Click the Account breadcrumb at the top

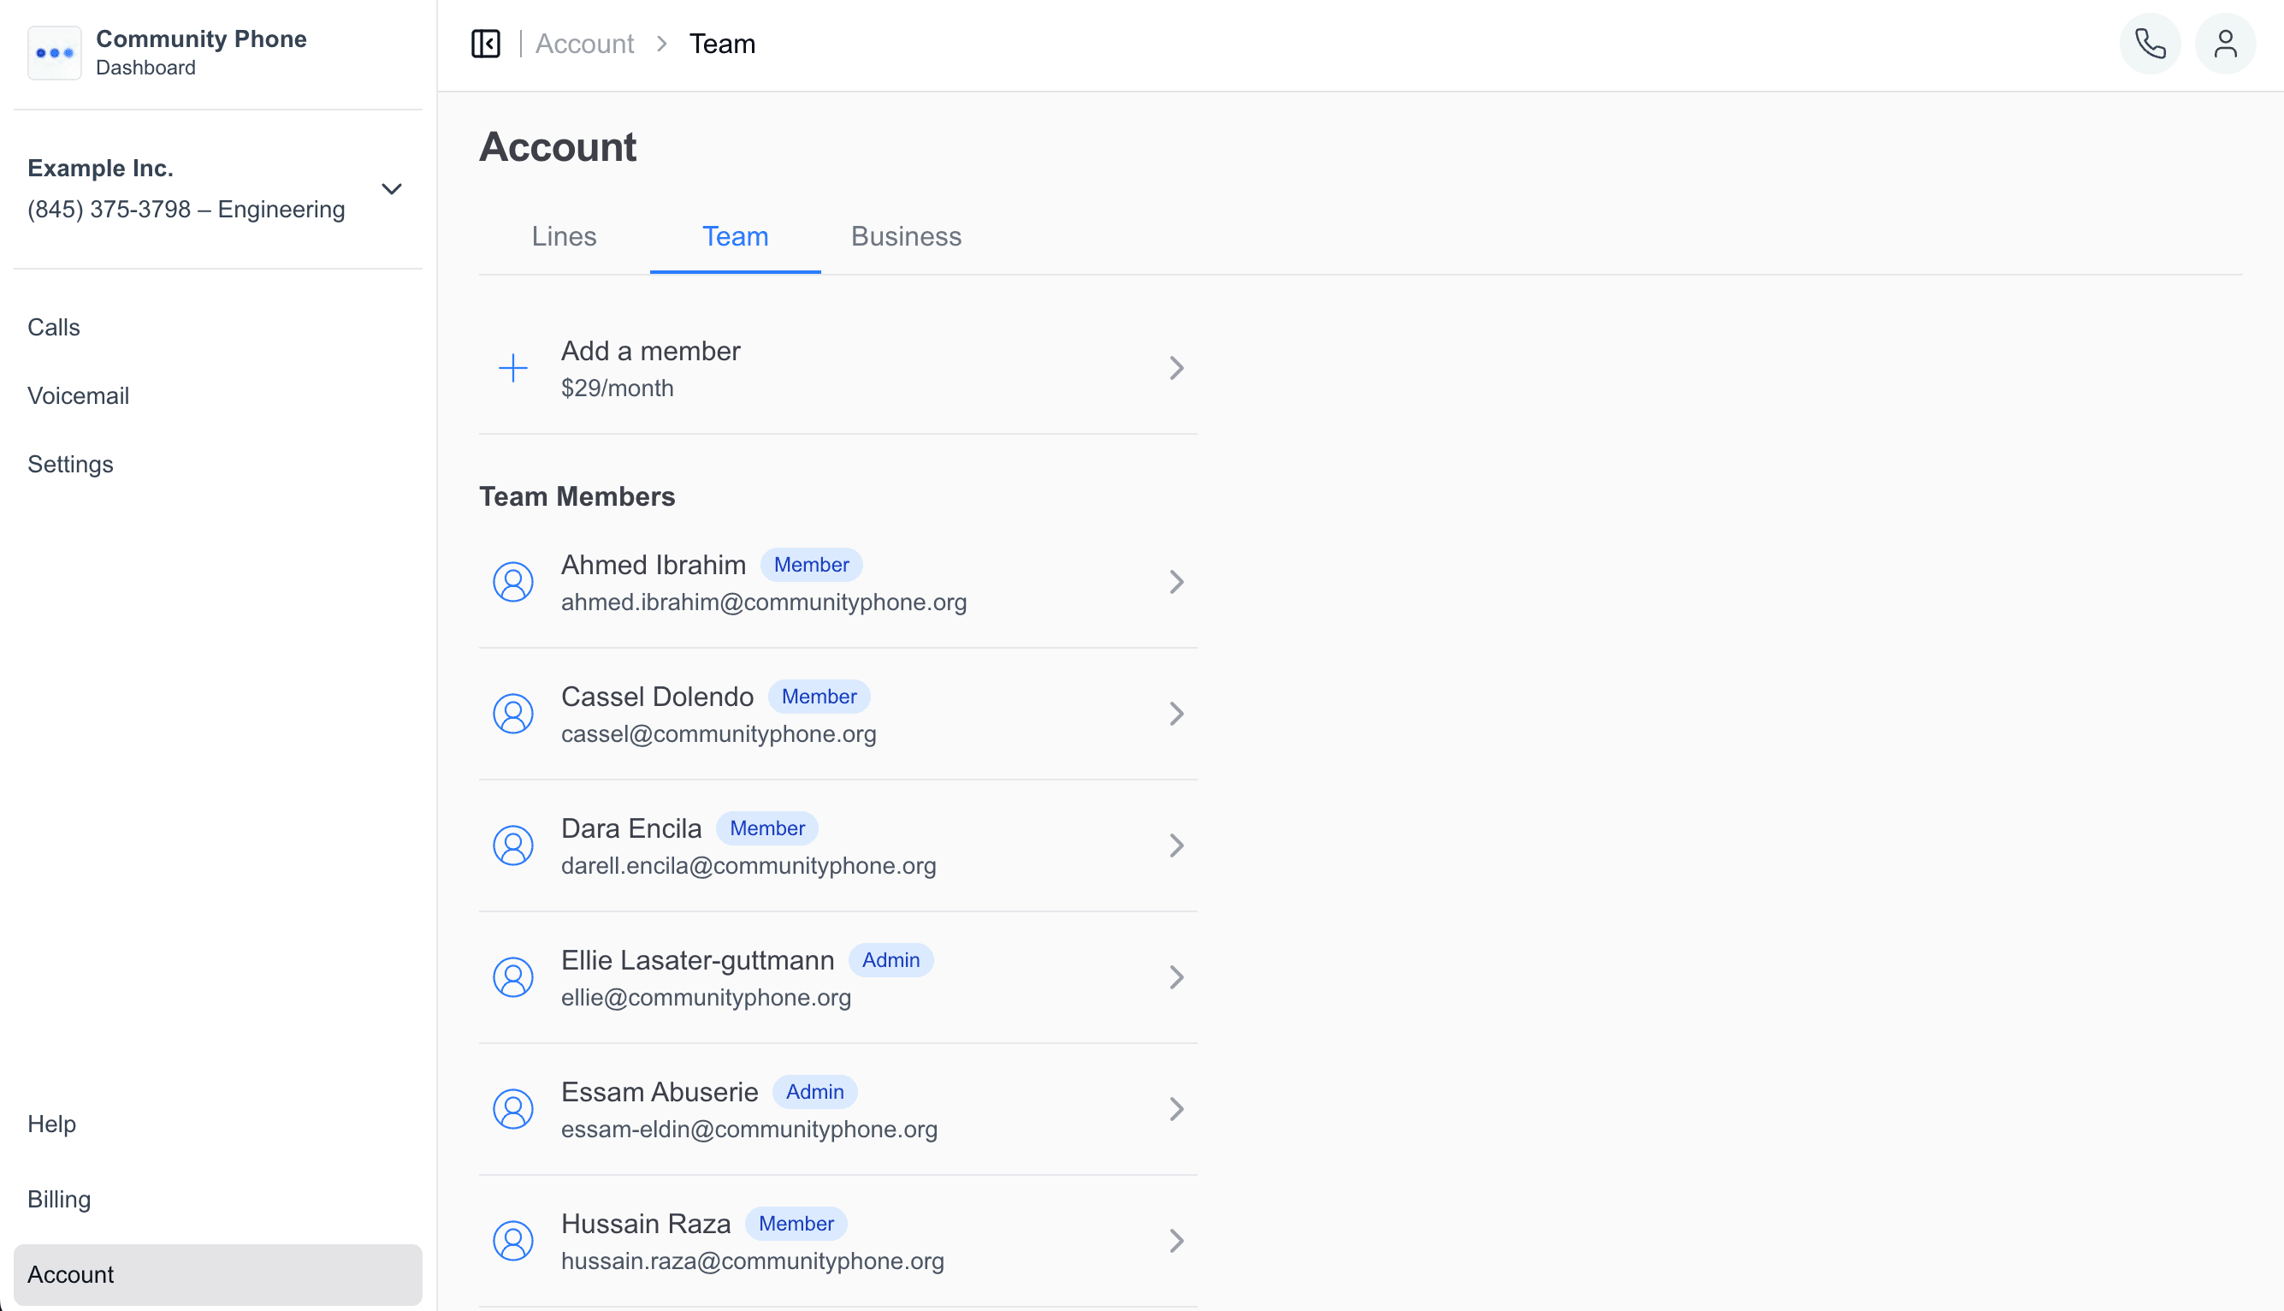click(x=584, y=42)
